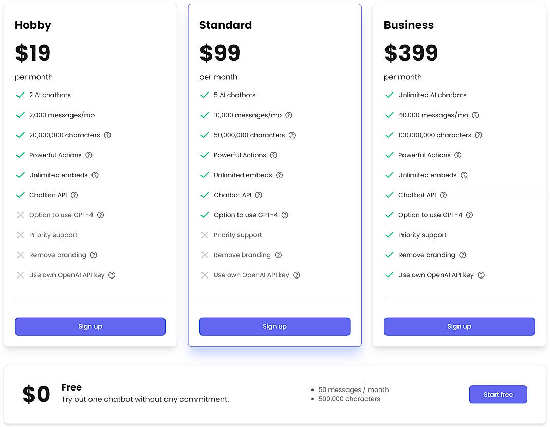Sign up for the Business plan
This screenshot has width=550, height=427.
point(459,326)
